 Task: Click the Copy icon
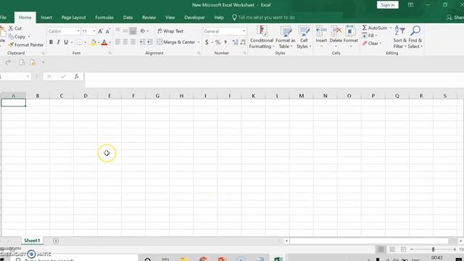(11, 37)
